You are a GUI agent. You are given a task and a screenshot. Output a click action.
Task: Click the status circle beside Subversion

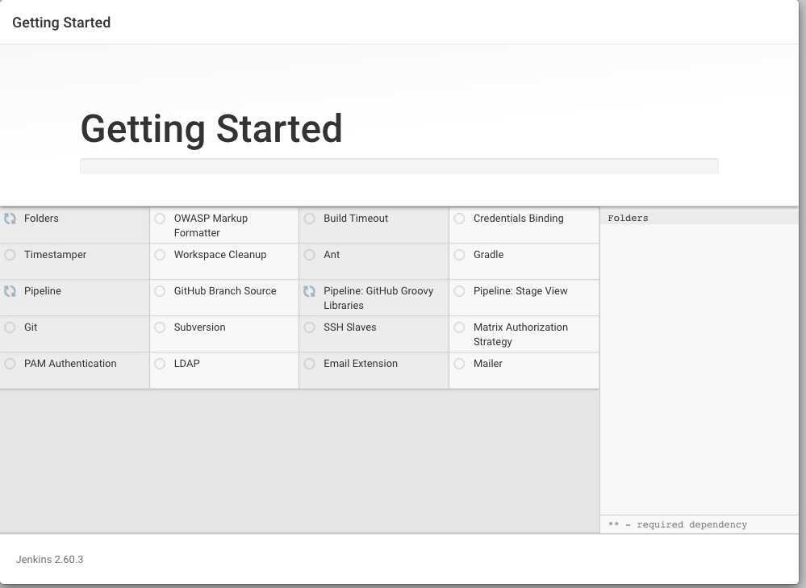[160, 327]
